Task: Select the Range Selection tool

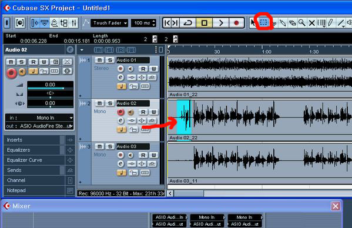Action: click(263, 23)
